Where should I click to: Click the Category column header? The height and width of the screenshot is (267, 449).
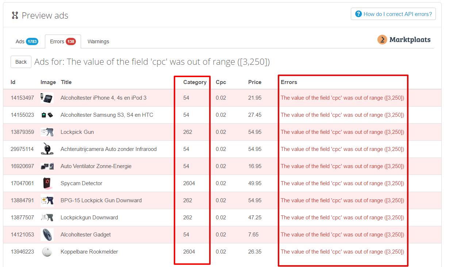click(195, 82)
